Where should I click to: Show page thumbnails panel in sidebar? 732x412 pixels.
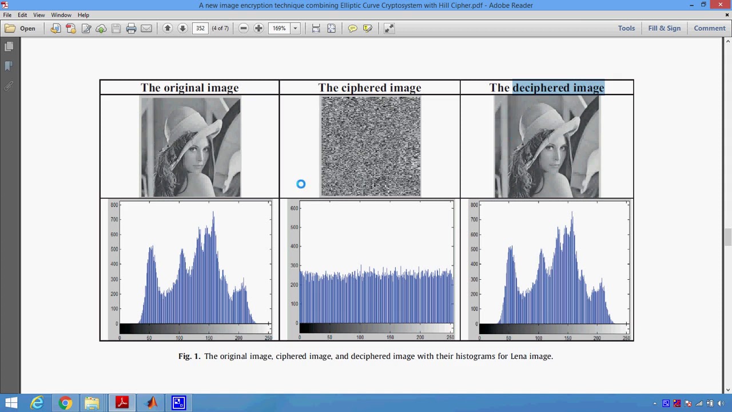click(9, 47)
